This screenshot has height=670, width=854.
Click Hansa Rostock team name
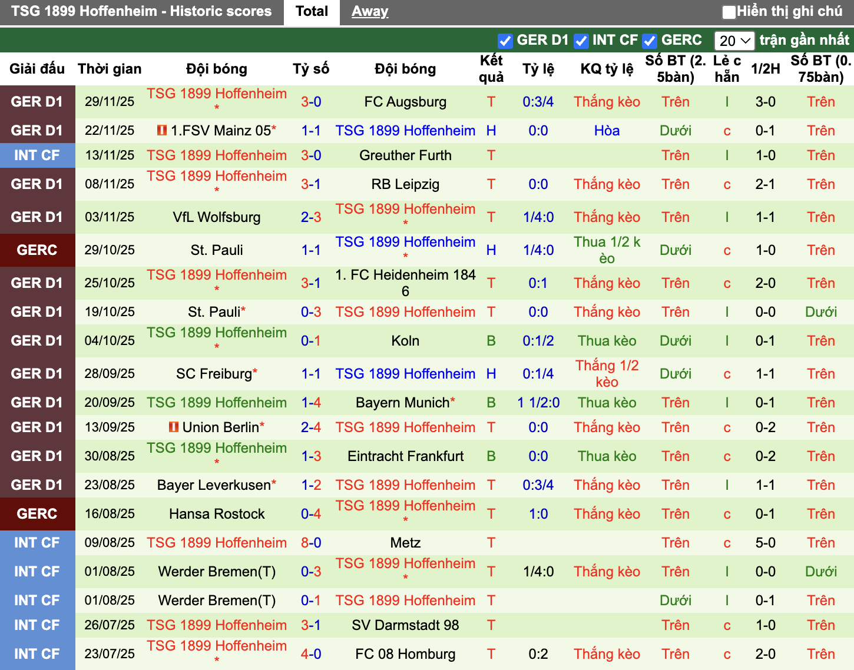(x=217, y=514)
